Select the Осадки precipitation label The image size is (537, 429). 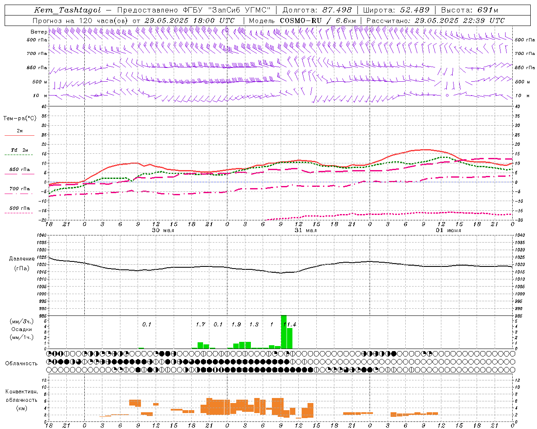[x=22, y=329]
